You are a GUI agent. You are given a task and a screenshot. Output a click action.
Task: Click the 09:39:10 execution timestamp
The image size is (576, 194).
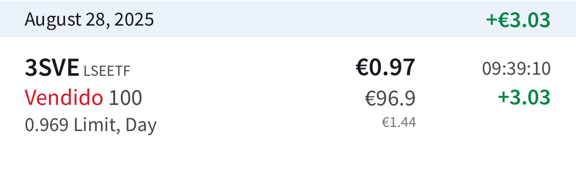pos(516,69)
